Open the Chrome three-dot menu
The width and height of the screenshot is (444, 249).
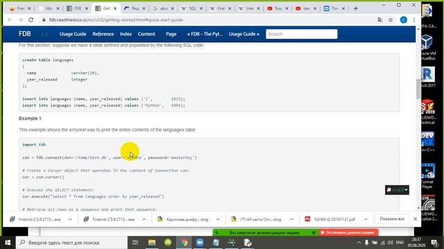414,20
